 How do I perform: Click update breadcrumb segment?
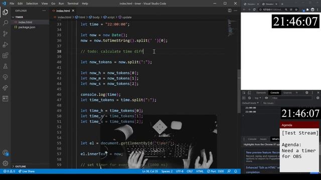(125, 17)
